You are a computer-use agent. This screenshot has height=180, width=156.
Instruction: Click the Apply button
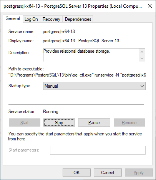pyautogui.click(x=139, y=173)
